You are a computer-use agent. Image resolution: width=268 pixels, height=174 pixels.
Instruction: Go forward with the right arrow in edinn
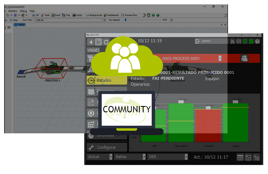pos(98,42)
